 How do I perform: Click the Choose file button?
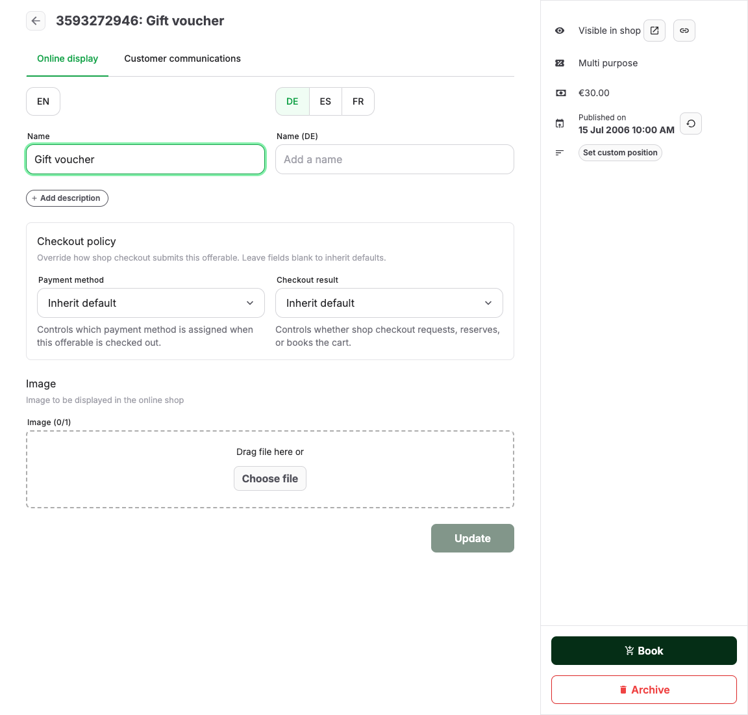tap(270, 478)
